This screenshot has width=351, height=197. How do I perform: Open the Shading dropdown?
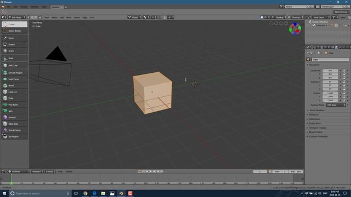coord(280,18)
